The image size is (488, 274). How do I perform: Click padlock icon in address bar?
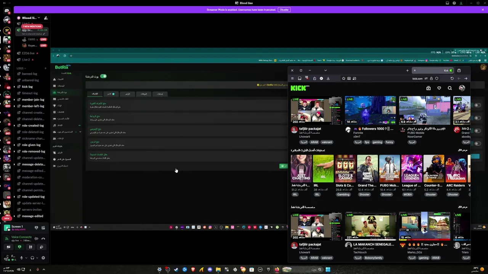click(431, 78)
